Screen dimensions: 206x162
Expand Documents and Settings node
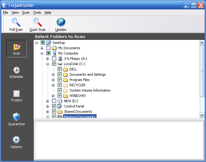[x=53, y=74]
